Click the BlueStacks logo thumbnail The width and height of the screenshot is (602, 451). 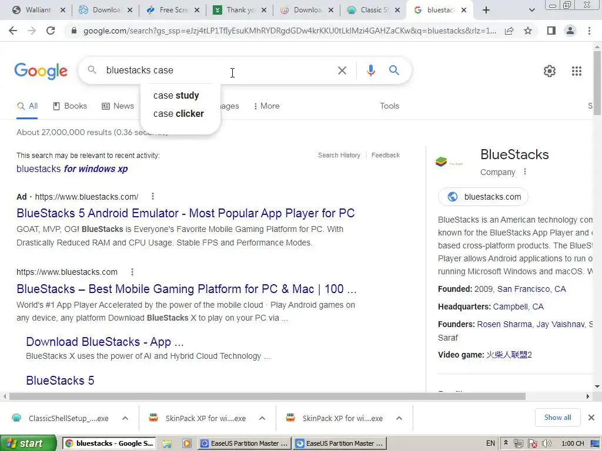[x=450, y=162]
